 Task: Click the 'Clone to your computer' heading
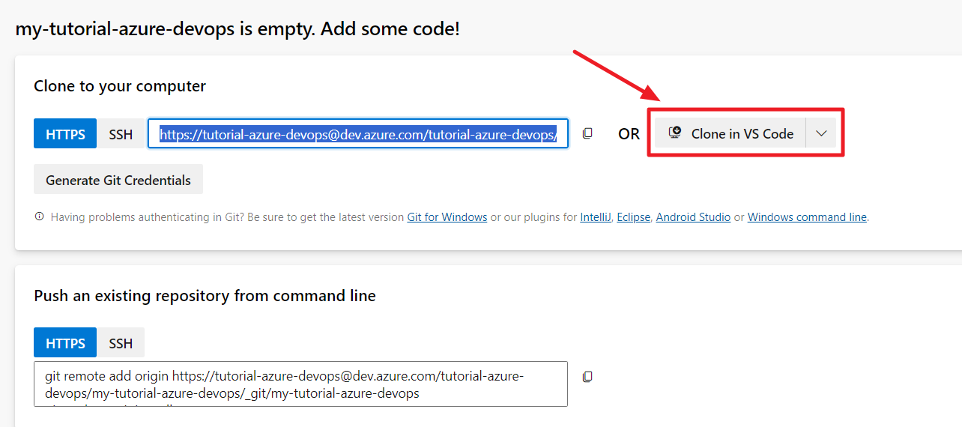[x=120, y=86]
